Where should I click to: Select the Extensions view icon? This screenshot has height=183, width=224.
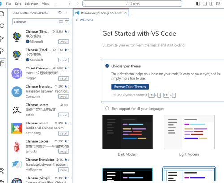(2, 63)
